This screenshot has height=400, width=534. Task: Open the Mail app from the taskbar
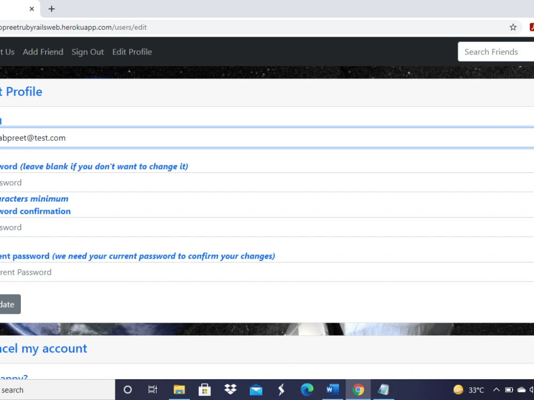click(x=256, y=390)
